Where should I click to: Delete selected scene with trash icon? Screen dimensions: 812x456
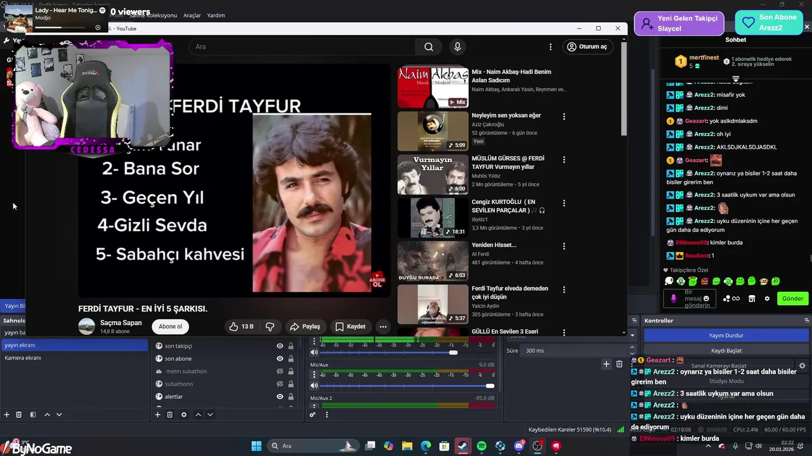click(19, 415)
